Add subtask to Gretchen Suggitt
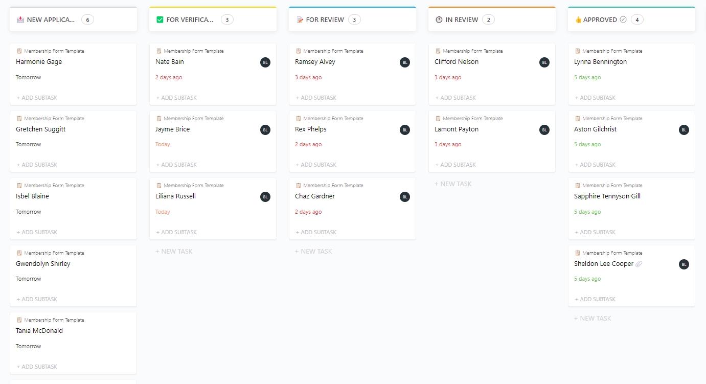 (x=37, y=165)
